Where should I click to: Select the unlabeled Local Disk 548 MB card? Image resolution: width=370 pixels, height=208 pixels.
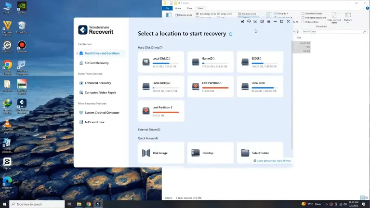(260, 87)
